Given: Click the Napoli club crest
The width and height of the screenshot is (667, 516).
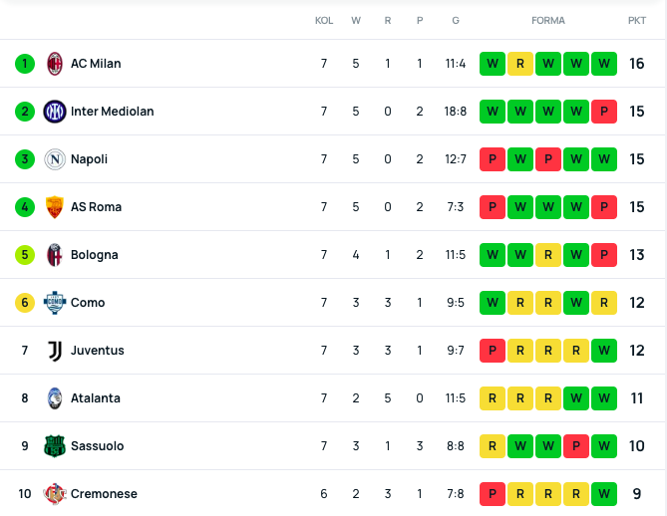Looking at the screenshot, I should pos(55,159).
